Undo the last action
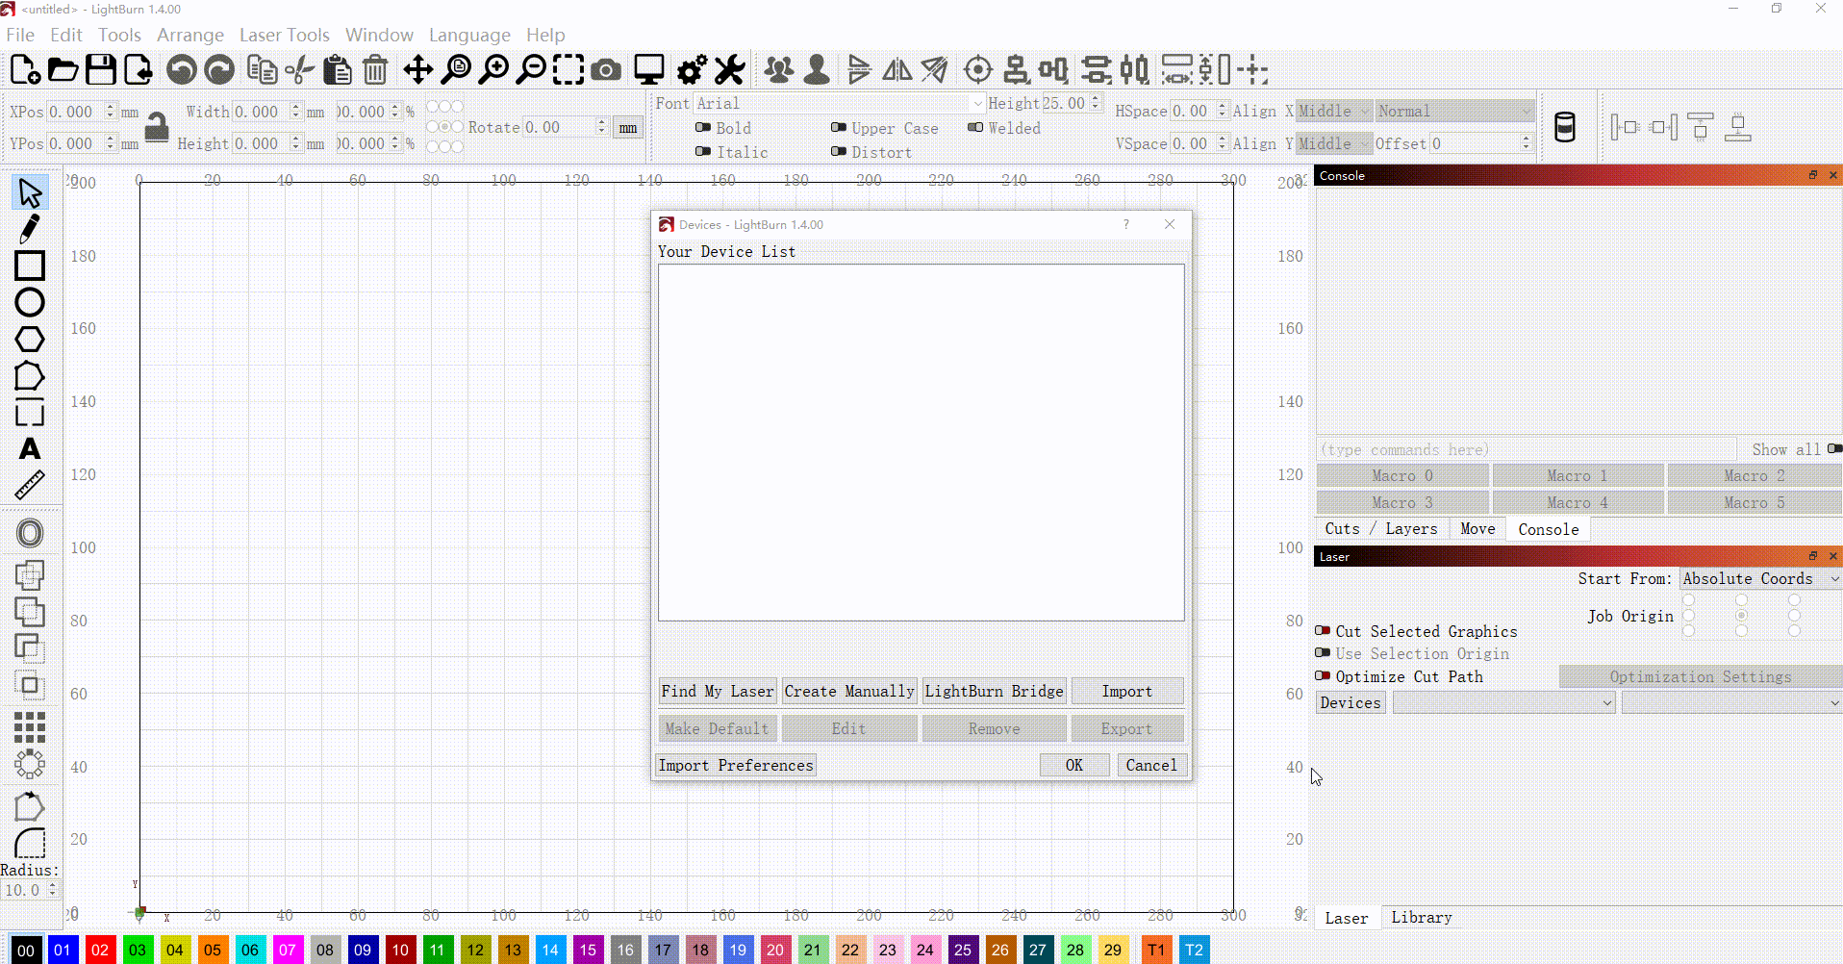Image resolution: width=1843 pixels, height=964 pixels. point(182,70)
